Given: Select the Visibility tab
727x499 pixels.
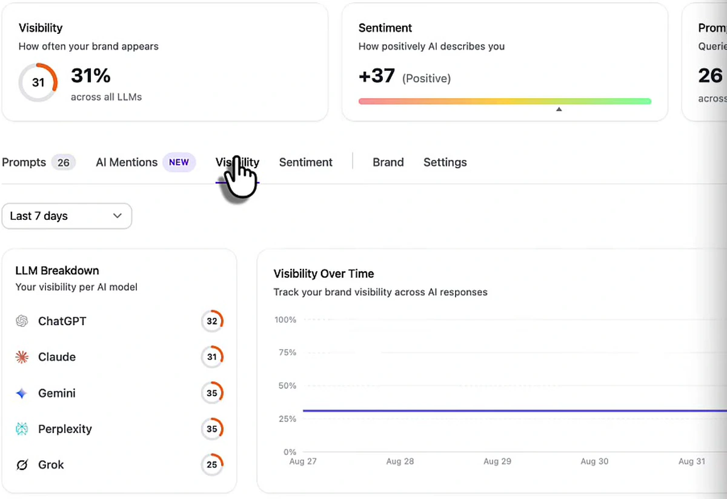Looking at the screenshot, I should tap(237, 162).
